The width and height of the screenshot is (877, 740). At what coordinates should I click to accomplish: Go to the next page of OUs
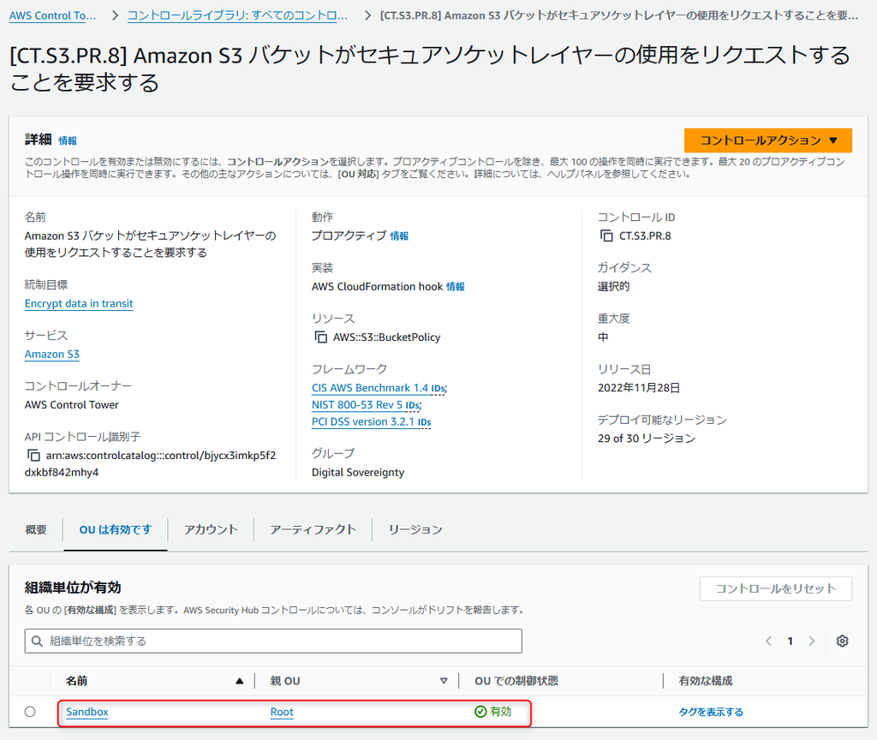(x=812, y=641)
